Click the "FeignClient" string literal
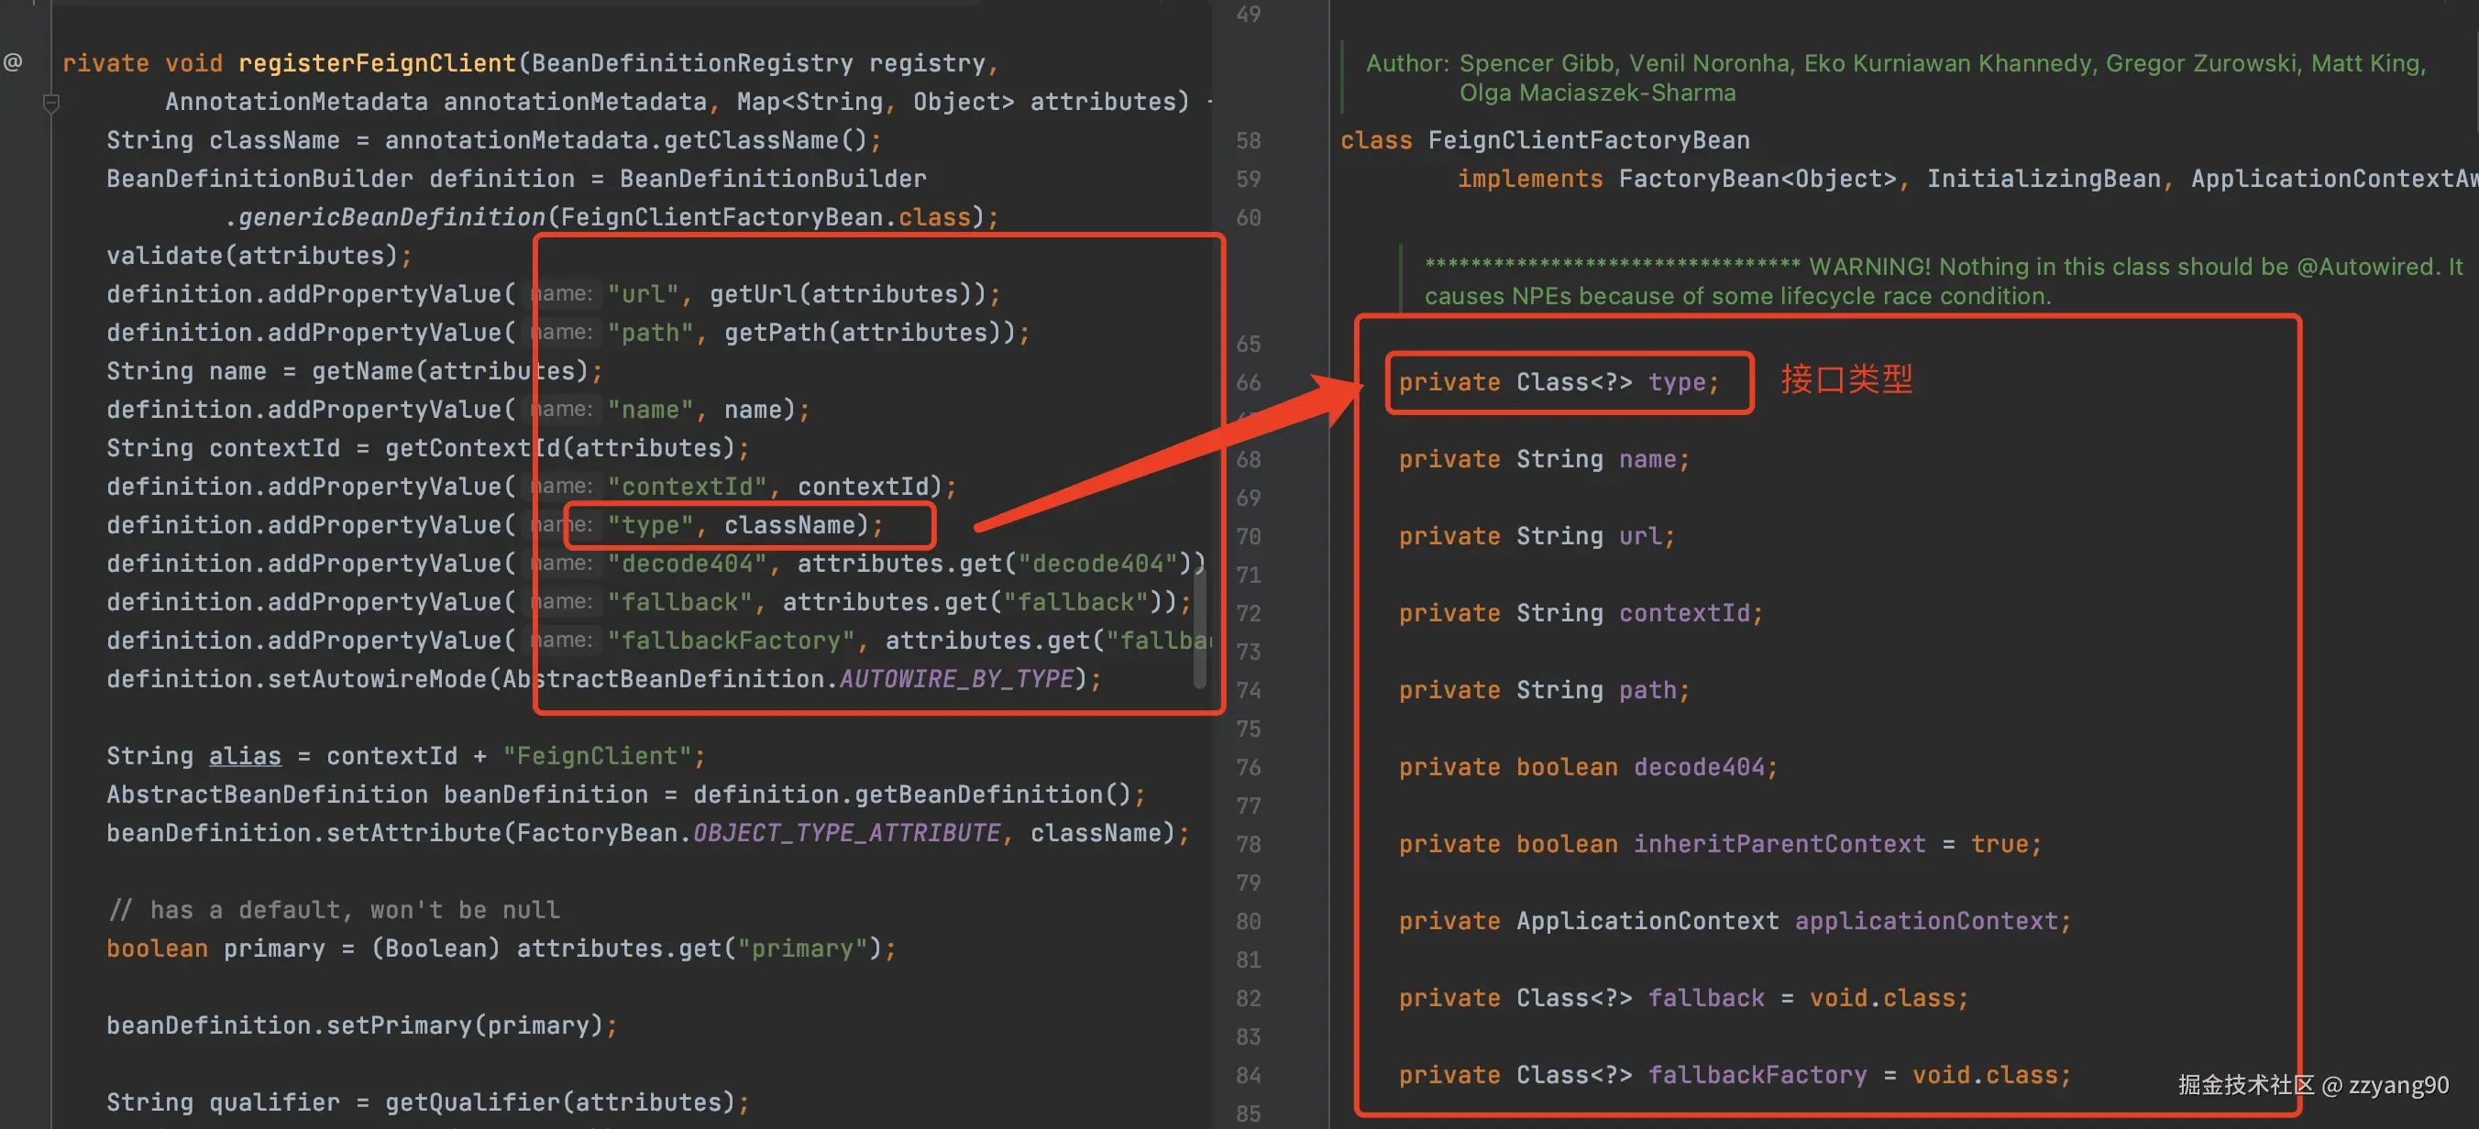Viewport: 2479px width, 1129px height. tap(597, 756)
